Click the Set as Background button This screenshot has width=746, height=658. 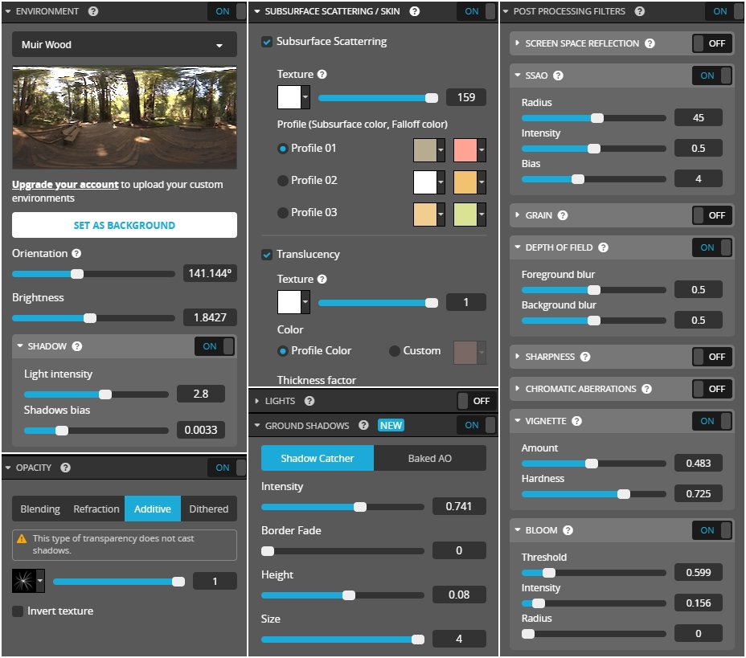[x=125, y=225]
